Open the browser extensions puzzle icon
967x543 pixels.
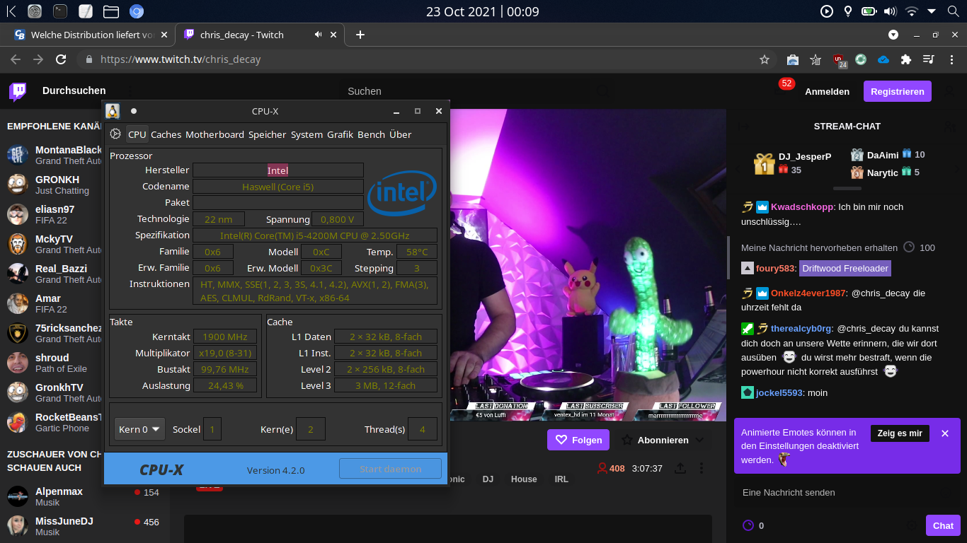click(x=906, y=60)
